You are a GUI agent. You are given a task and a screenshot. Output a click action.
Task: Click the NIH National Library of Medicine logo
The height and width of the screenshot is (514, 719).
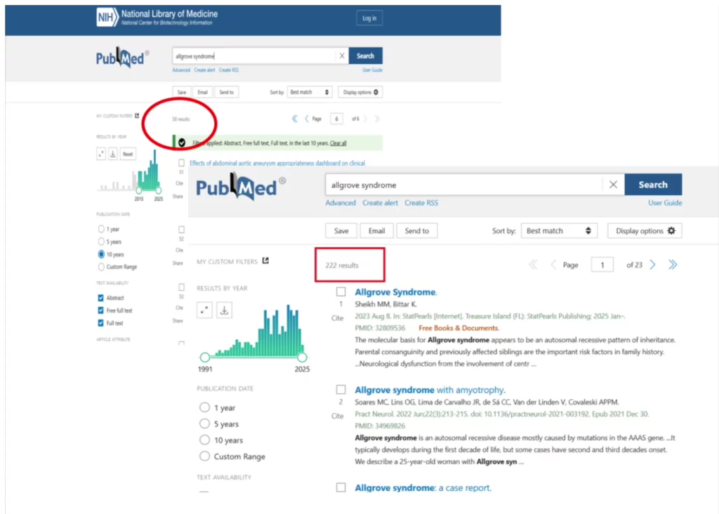[x=157, y=18]
